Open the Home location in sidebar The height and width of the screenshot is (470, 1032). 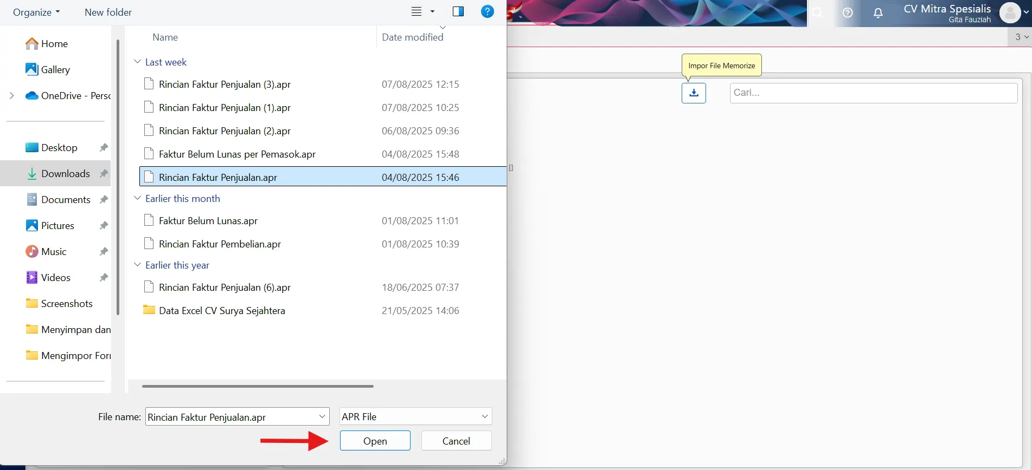[54, 44]
